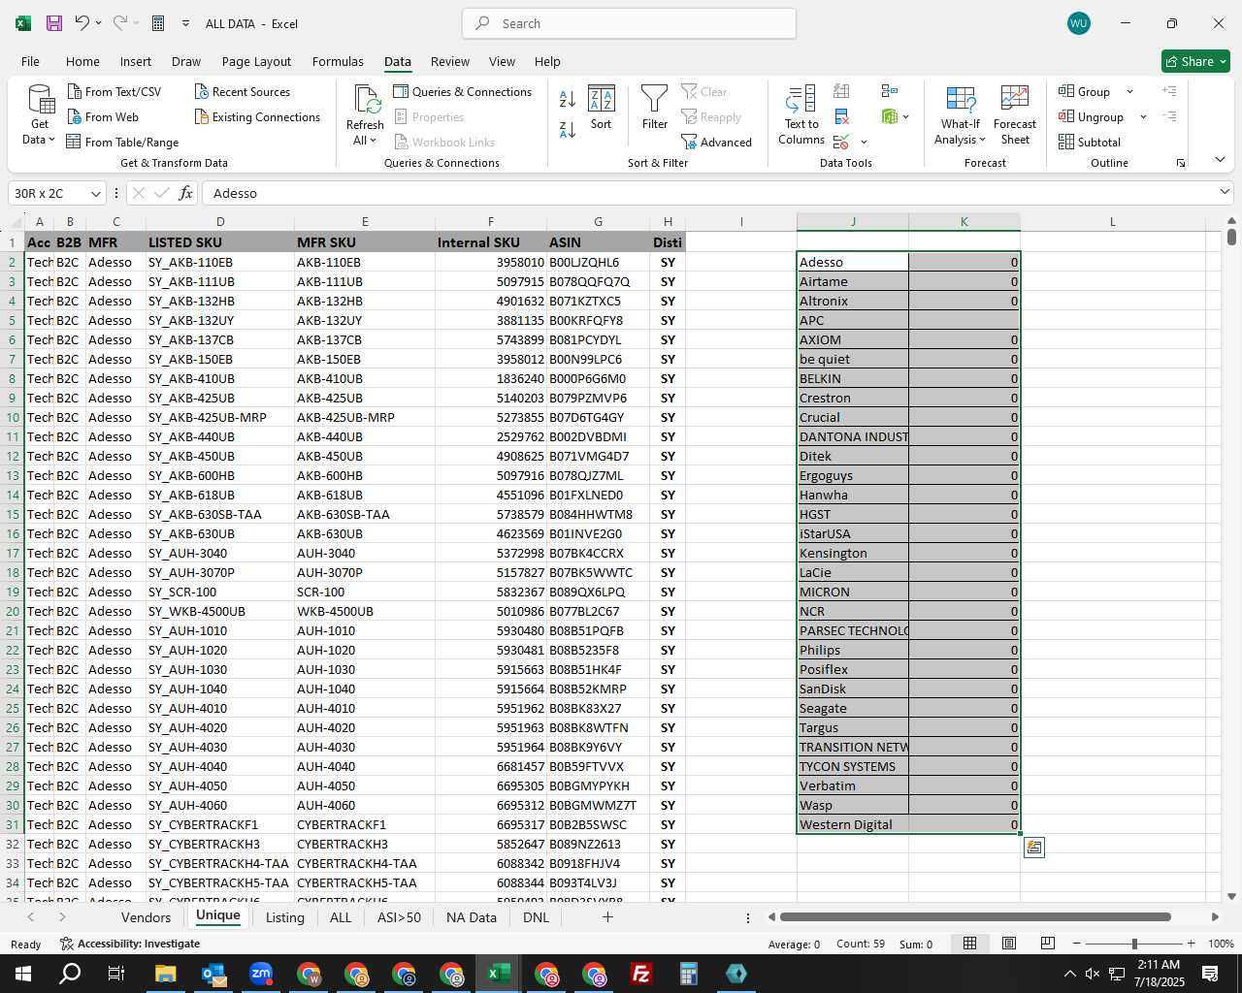
Task: Sort Z to A descending
Action: point(568,129)
